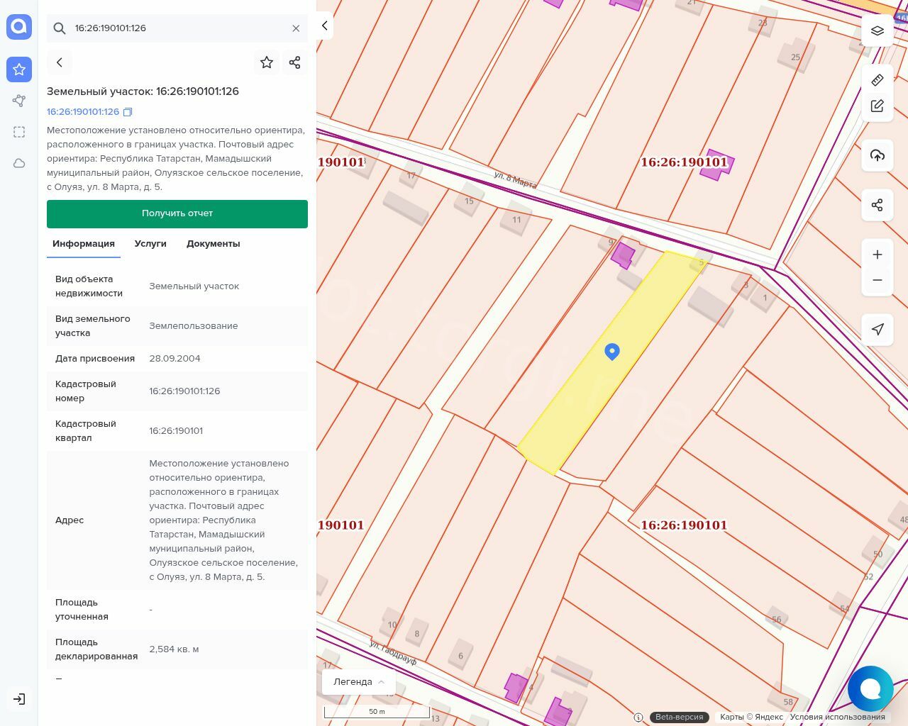Clear the search field text
This screenshot has height=726, width=908.
[296, 28]
